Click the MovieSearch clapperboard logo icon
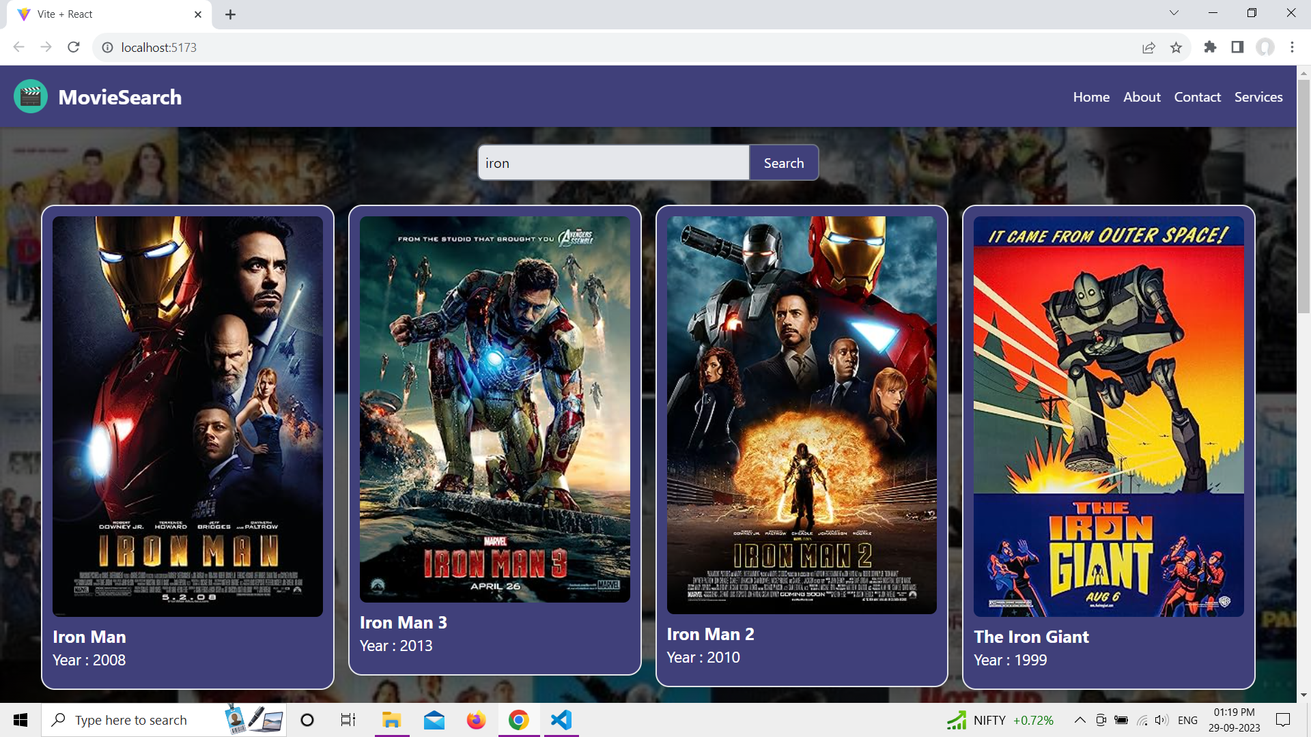The image size is (1311, 737). tap(31, 96)
